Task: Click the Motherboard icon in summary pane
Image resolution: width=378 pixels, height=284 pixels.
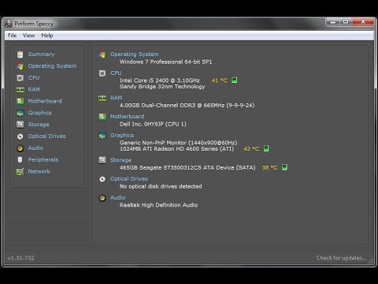Action: click(102, 117)
